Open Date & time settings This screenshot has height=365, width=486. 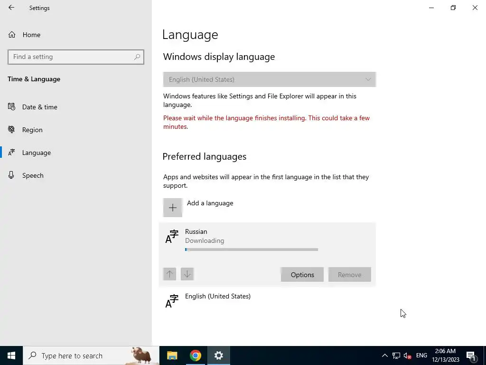click(40, 107)
